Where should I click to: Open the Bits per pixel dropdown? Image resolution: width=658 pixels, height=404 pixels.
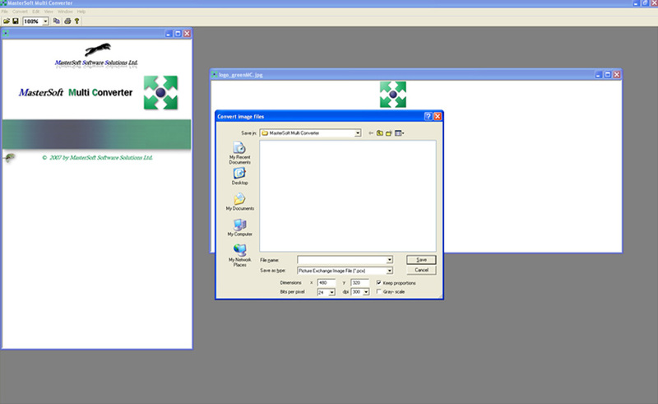(x=331, y=292)
